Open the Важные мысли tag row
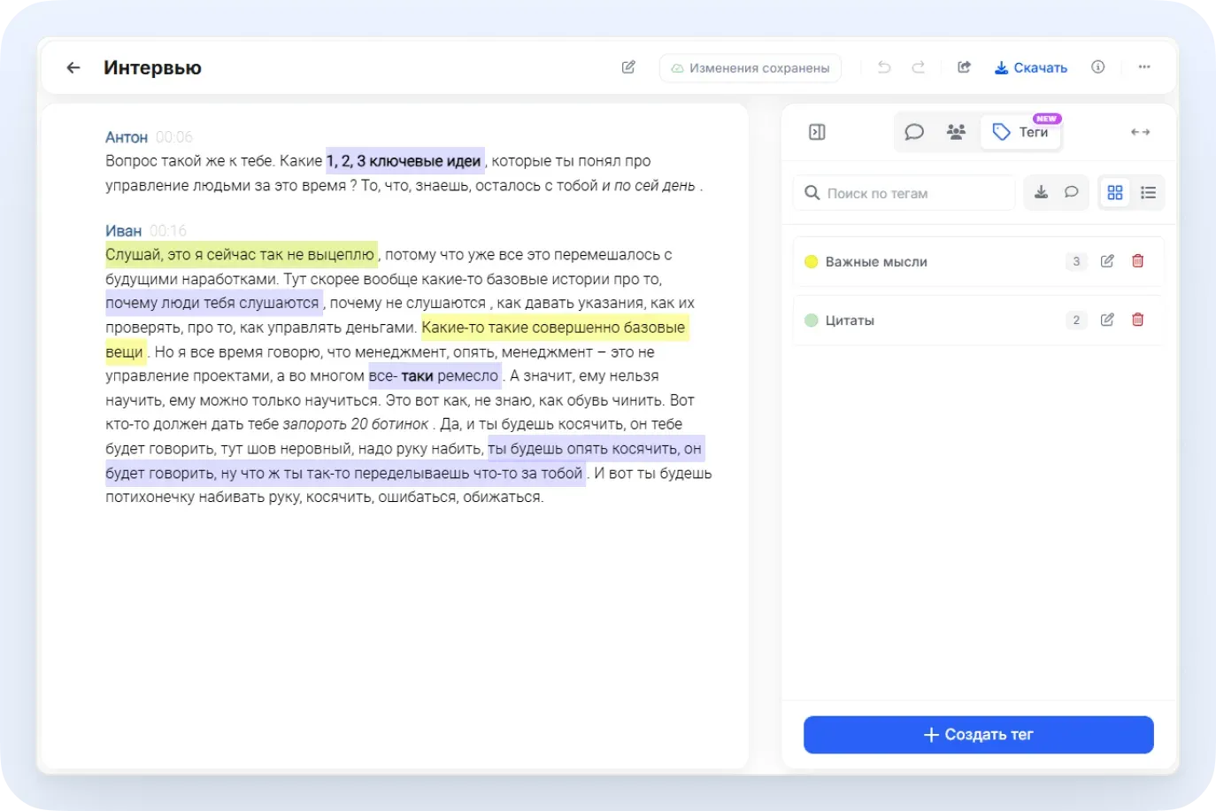The width and height of the screenshot is (1216, 811). click(x=978, y=262)
